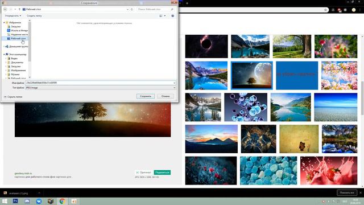The height and width of the screenshot is (205, 364).
Task: Expand the Документы folder node
Action: point(6,63)
